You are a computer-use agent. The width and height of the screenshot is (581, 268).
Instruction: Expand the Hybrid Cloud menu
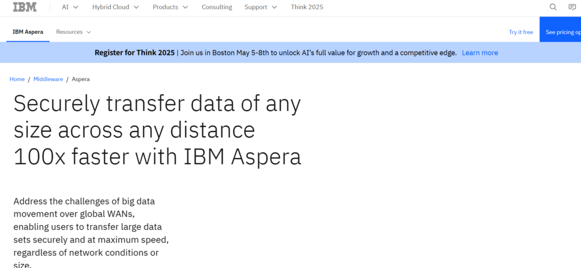tap(119, 7)
